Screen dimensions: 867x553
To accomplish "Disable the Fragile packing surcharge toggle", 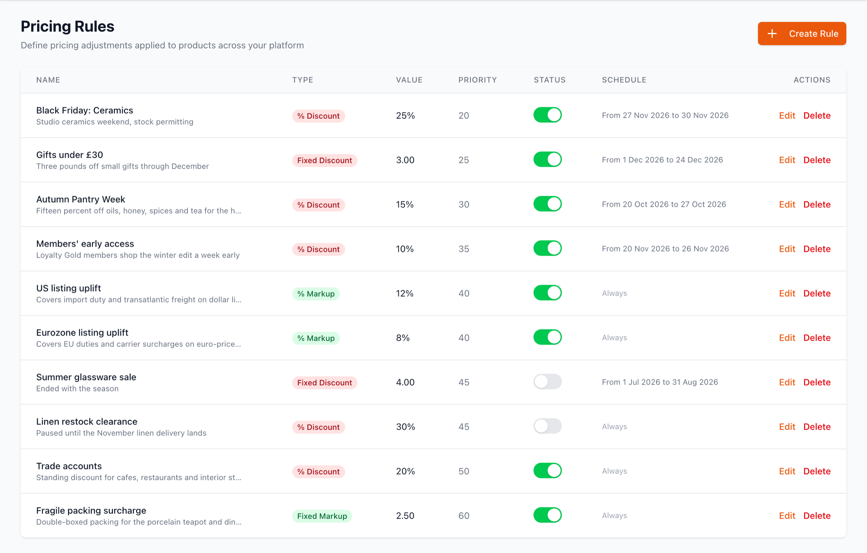I will click(547, 515).
